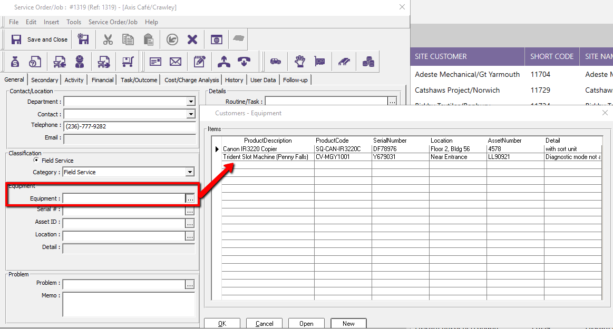The height and width of the screenshot is (329, 613).
Task: Switch to the History tab
Action: (x=234, y=80)
